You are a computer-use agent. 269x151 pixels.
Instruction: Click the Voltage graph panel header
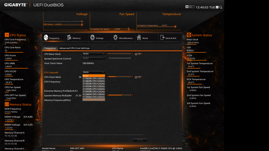click(x=82, y=14)
